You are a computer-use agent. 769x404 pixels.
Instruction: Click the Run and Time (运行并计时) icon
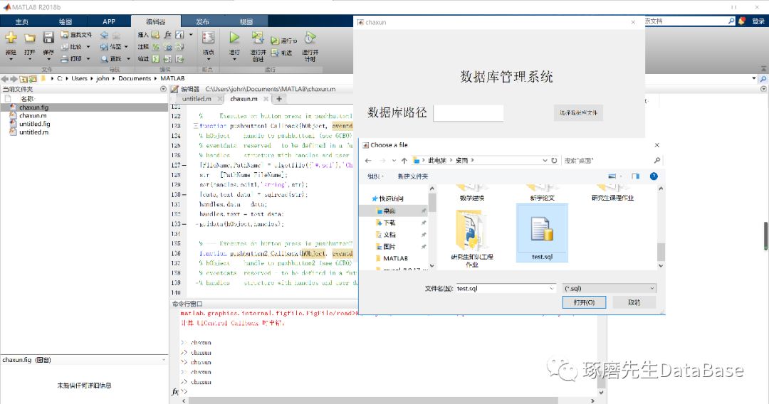(310, 38)
